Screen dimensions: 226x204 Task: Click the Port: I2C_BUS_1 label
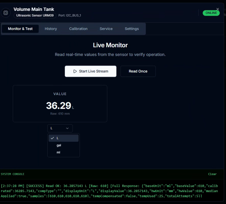pos(70,15)
